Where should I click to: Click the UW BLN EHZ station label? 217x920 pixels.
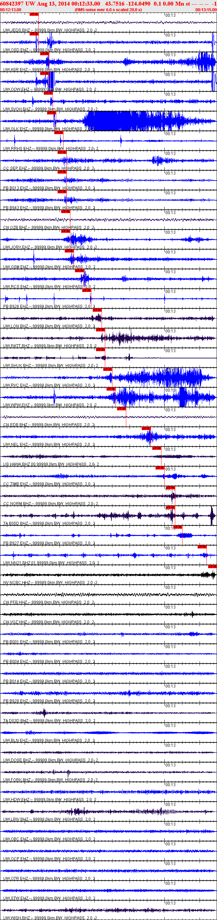click(x=49, y=740)
